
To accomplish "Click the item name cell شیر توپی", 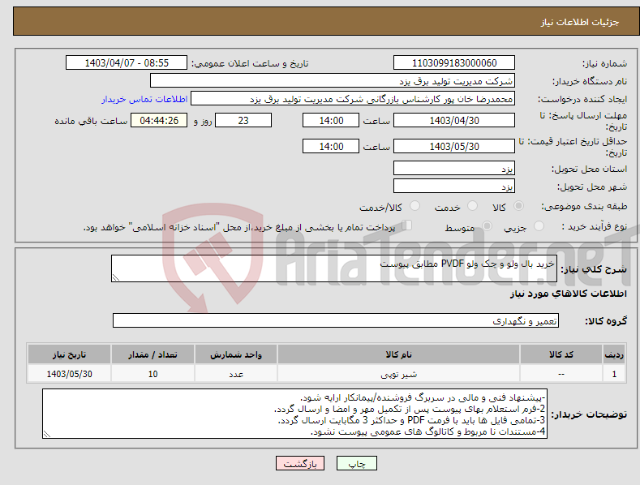I will tap(398, 374).
